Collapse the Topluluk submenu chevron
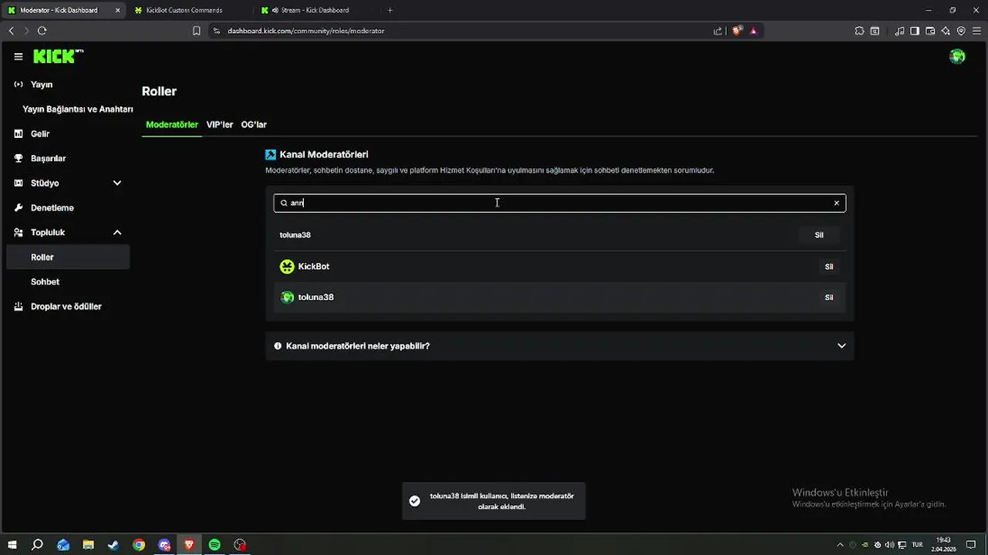 click(x=117, y=232)
